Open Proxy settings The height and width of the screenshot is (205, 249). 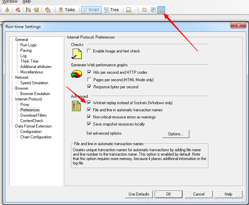pyautogui.click(x=25, y=104)
